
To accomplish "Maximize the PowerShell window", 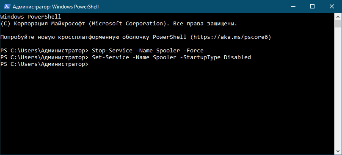I will point(312,6).
